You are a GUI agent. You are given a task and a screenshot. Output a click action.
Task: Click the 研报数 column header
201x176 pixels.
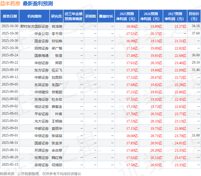91,16
